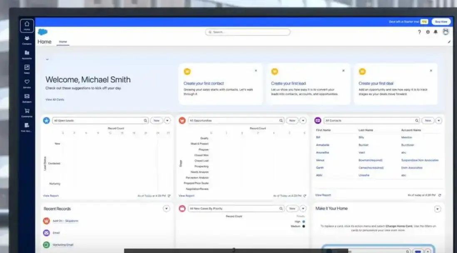Click the All Open Leads filter field
Image resolution: width=457 pixels, height=253 pixels.
click(100, 120)
